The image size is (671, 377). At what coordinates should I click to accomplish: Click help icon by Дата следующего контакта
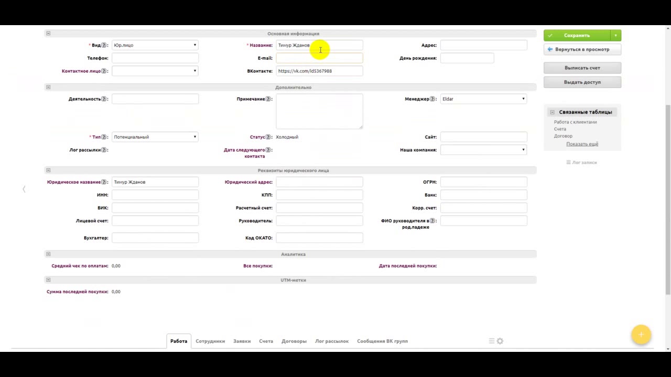click(268, 150)
